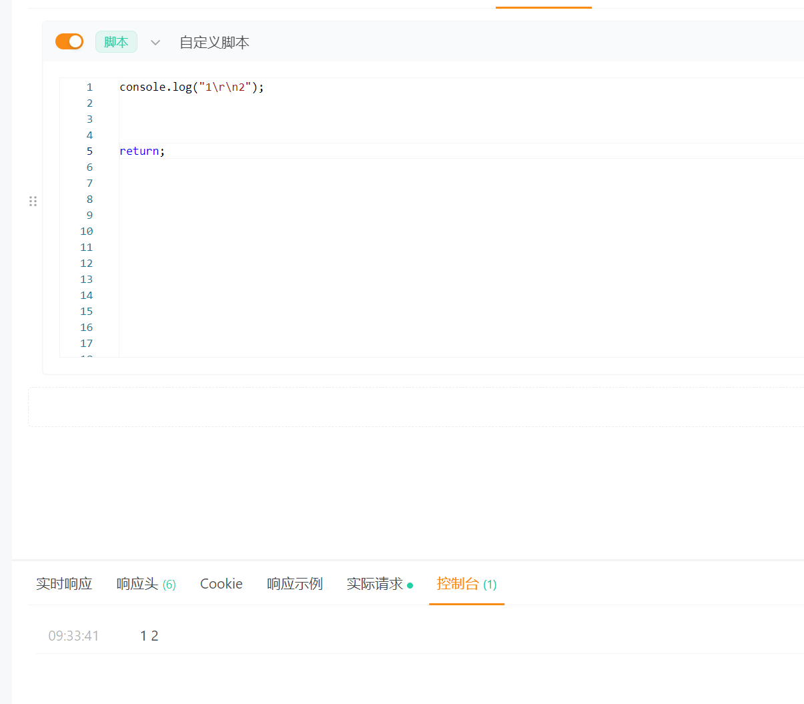This screenshot has width=804, height=704.
Task: Select the 控制台 (1) tab
Action: (466, 584)
